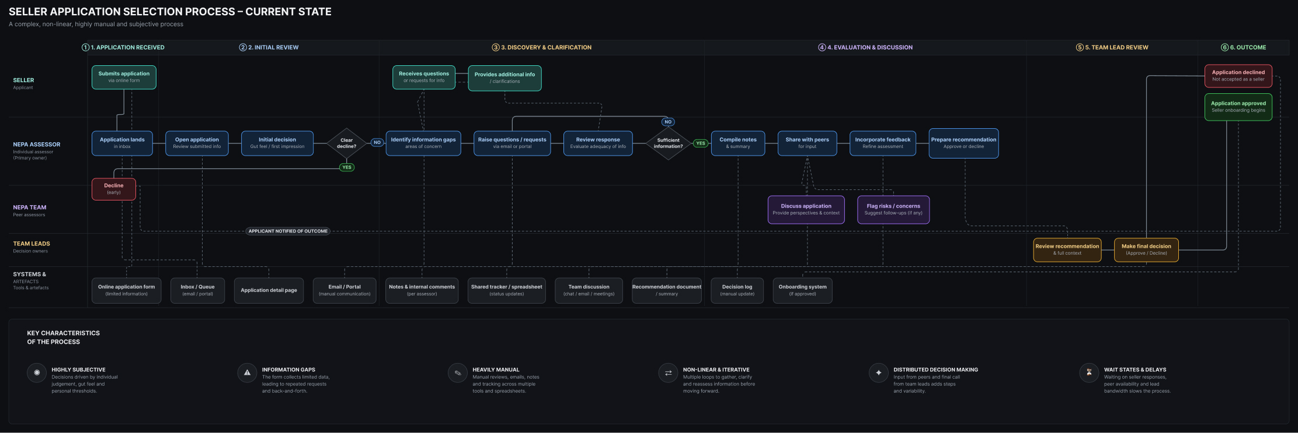Click the circled 3 beside Discovery & Clarification
Screen dimensions: 1298x433
(496, 47)
